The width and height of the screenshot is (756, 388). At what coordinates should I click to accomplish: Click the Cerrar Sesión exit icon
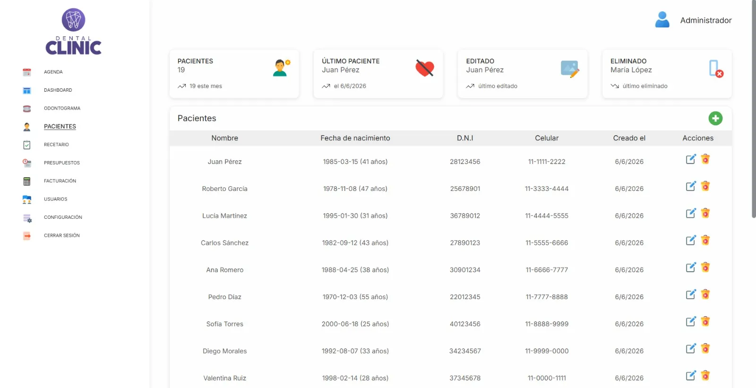click(x=27, y=236)
